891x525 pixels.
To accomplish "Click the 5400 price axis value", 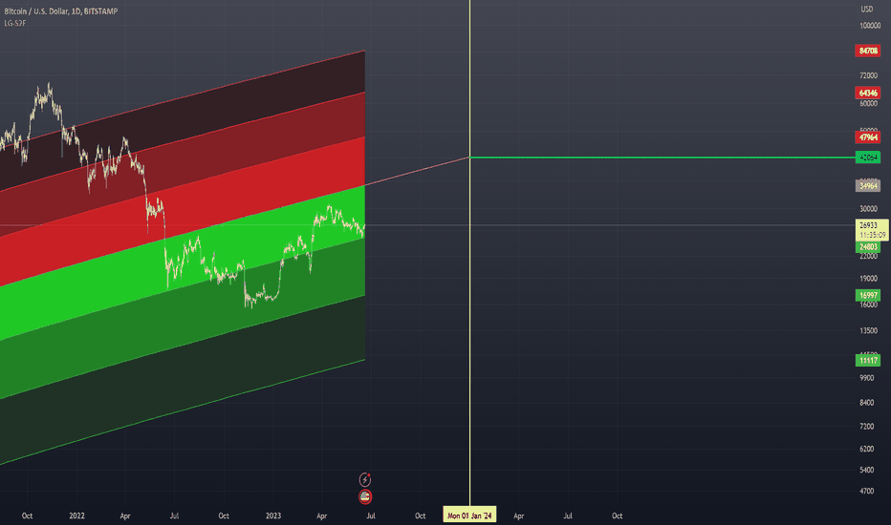I will (866, 470).
